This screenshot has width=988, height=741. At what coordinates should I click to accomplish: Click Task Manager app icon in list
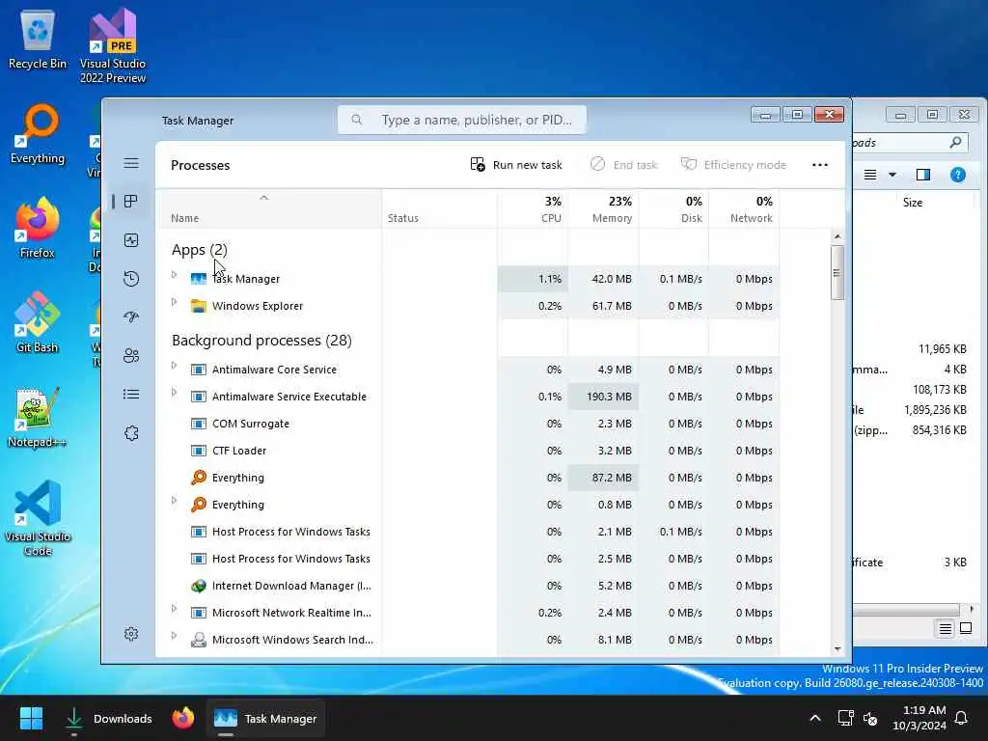[199, 279]
